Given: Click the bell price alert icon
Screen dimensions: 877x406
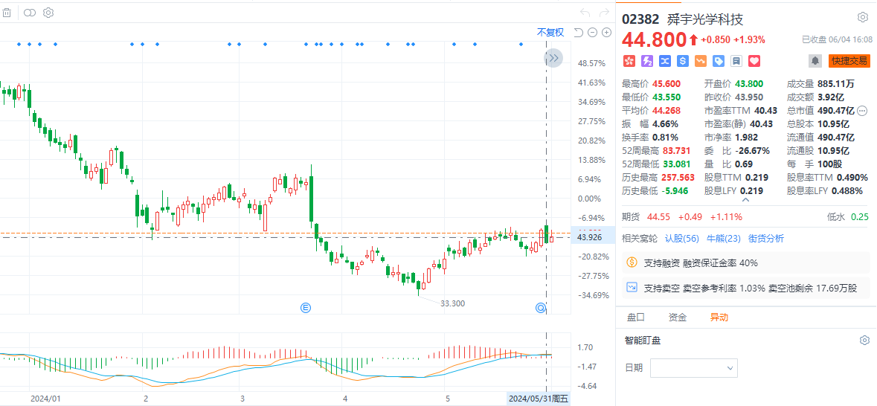Looking at the screenshot, I should [x=815, y=60].
